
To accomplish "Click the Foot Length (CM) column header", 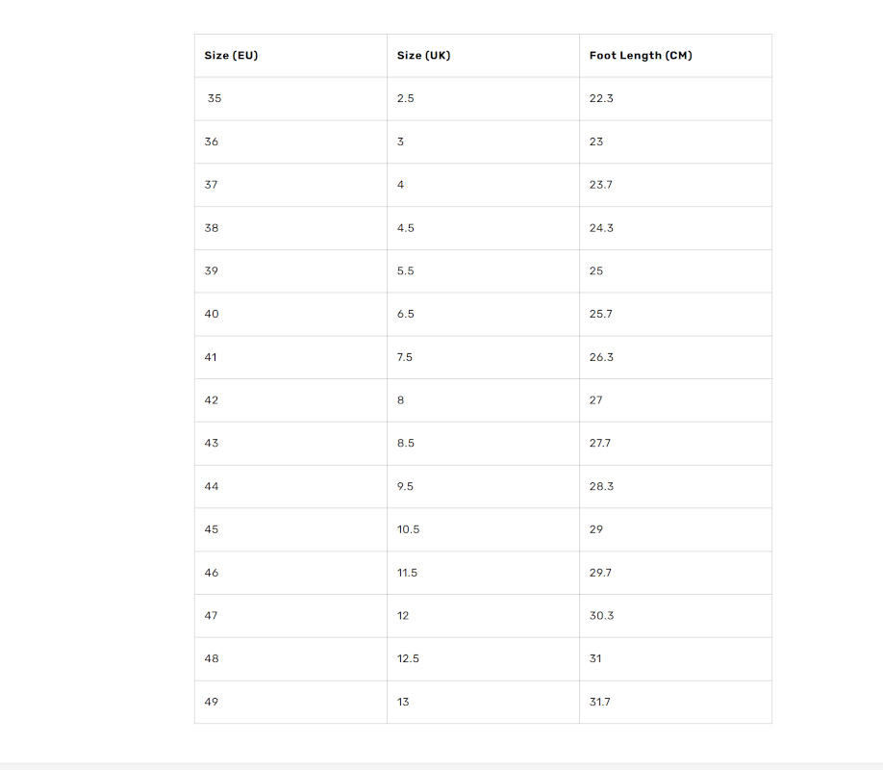I will coord(641,56).
